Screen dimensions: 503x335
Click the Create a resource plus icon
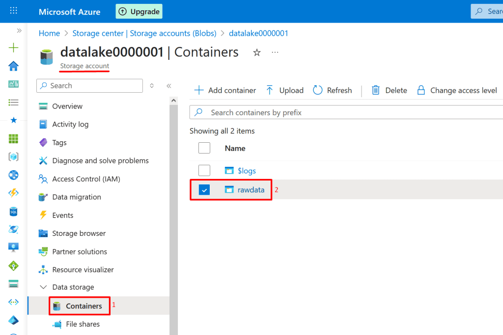14,48
